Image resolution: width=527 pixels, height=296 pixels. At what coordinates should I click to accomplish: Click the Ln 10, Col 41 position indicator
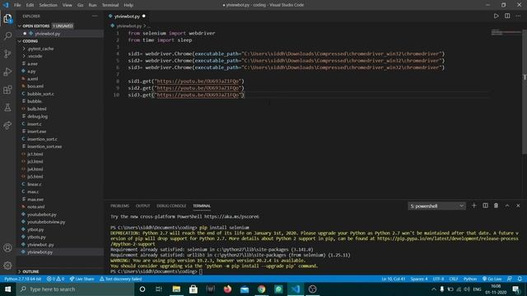[394, 279]
